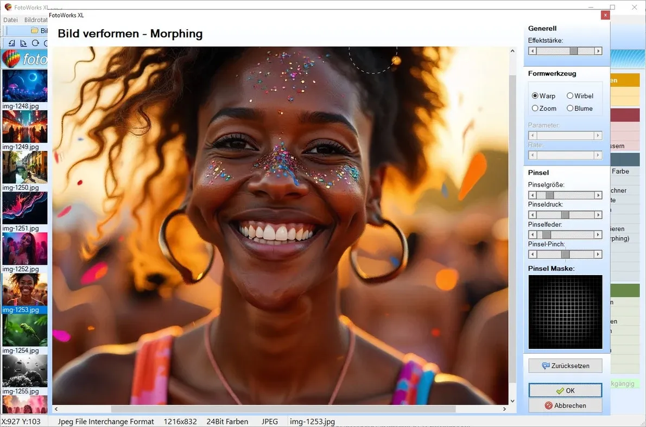Open the Datei menu
This screenshot has height=427, width=646.
(10, 20)
